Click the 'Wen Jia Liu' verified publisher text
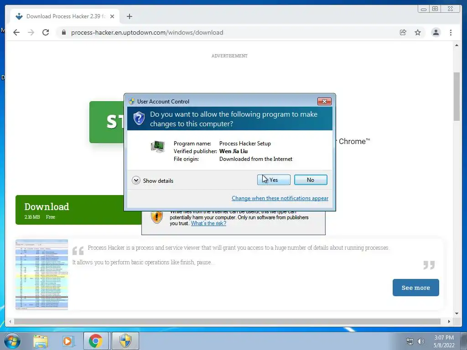Image resolution: width=467 pixels, height=350 pixels. click(233, 151)
